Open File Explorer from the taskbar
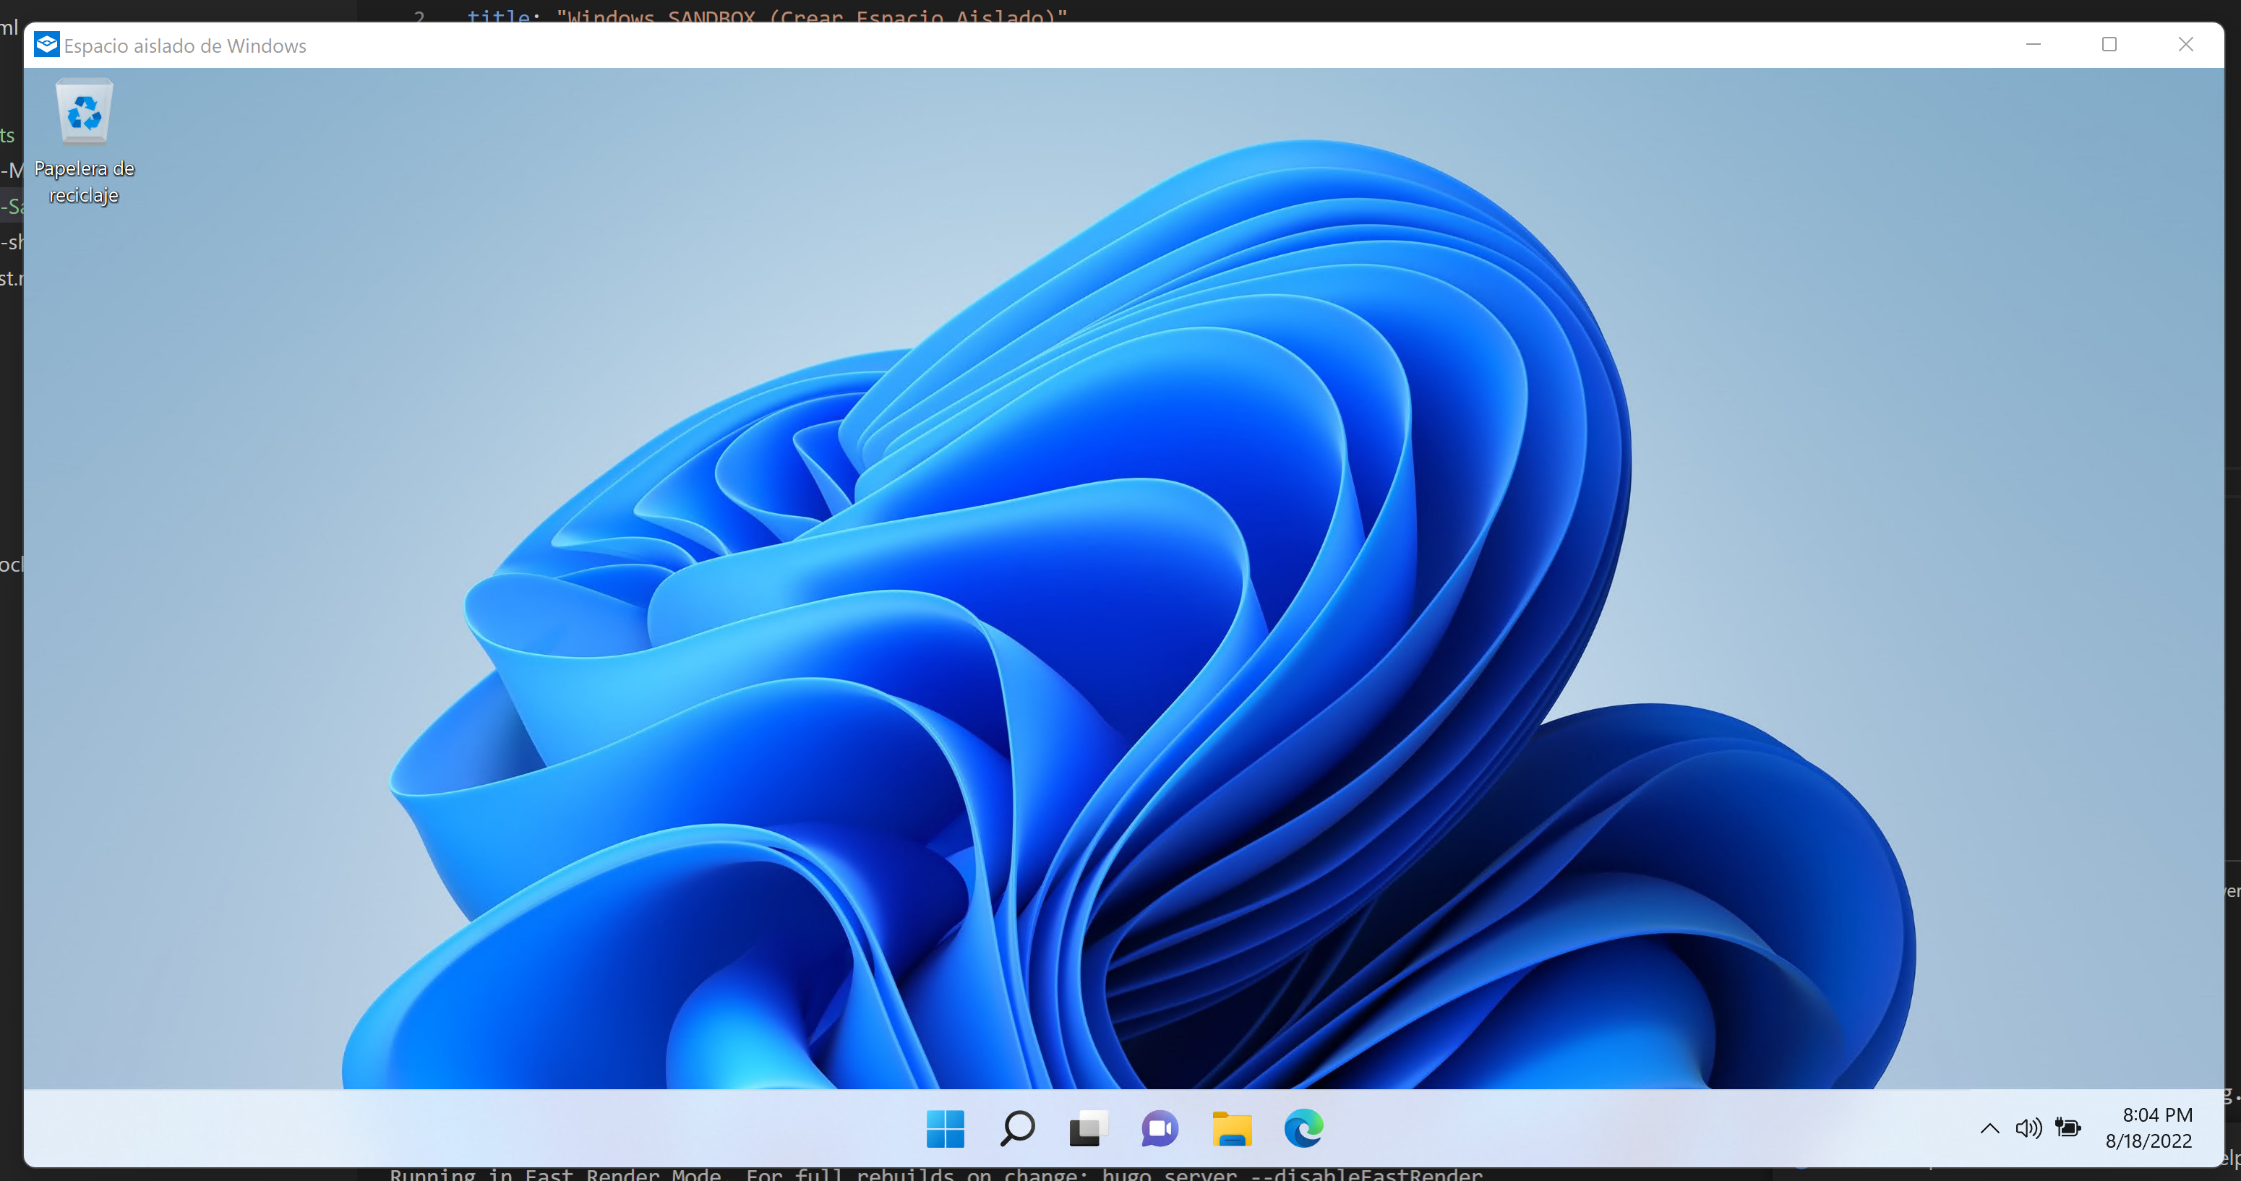 pos(1232,1129)
